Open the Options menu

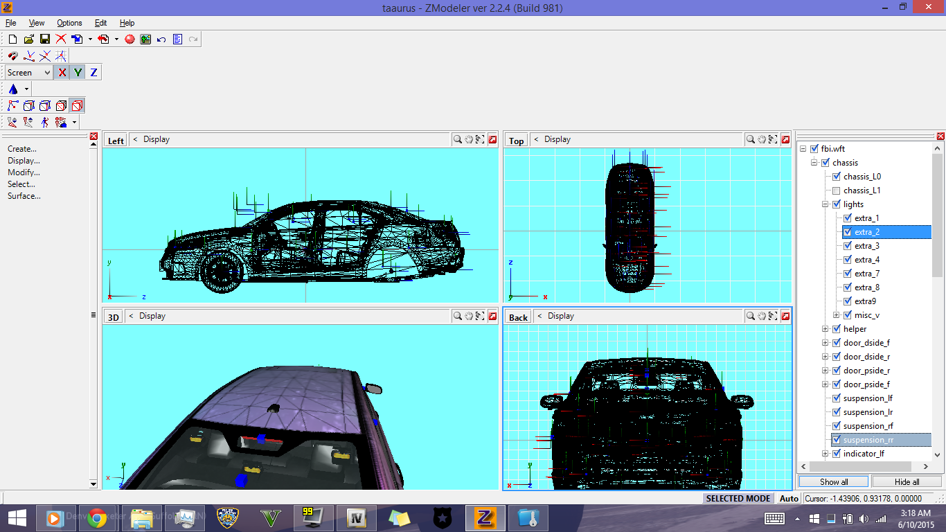point(69,23)
